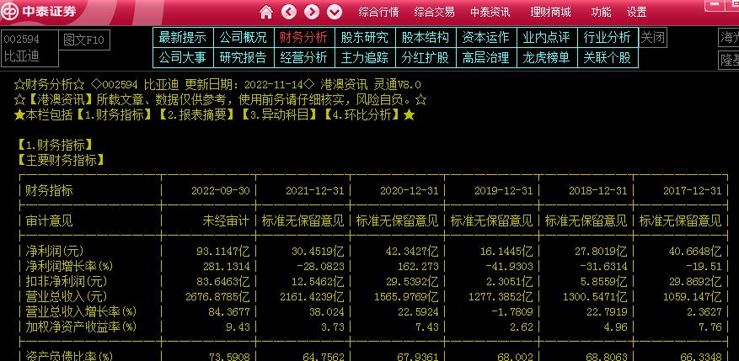Click the 中泰证券 logo
This screenshot has height=361, width=739.
pos(39,11)
